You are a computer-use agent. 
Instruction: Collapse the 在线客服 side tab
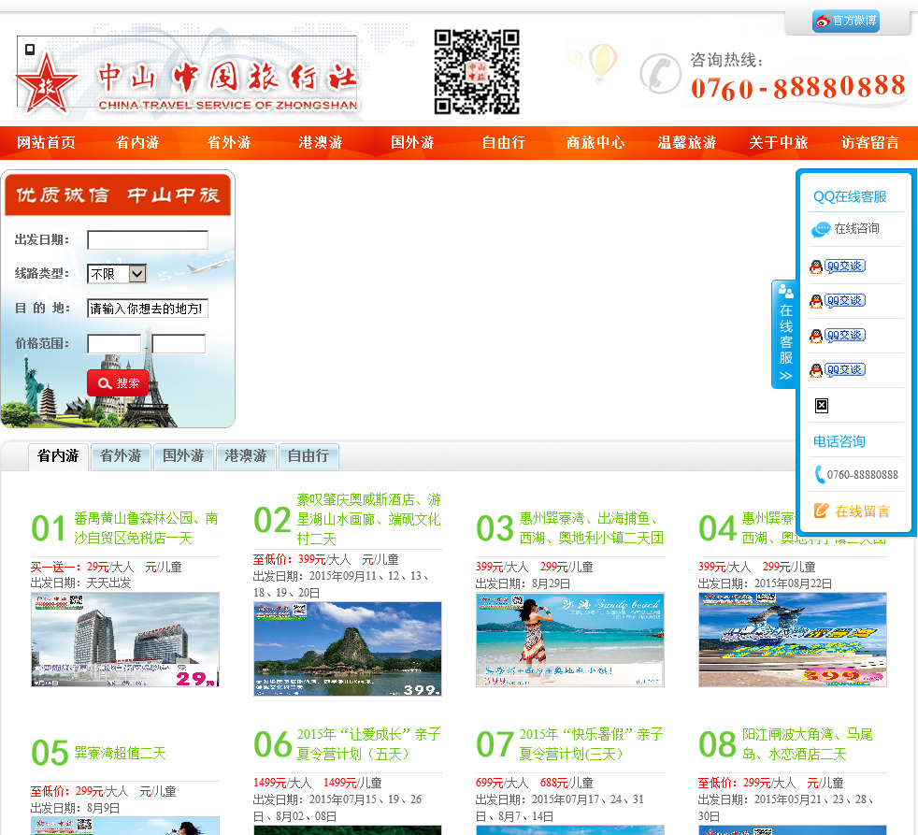[785, 334]
